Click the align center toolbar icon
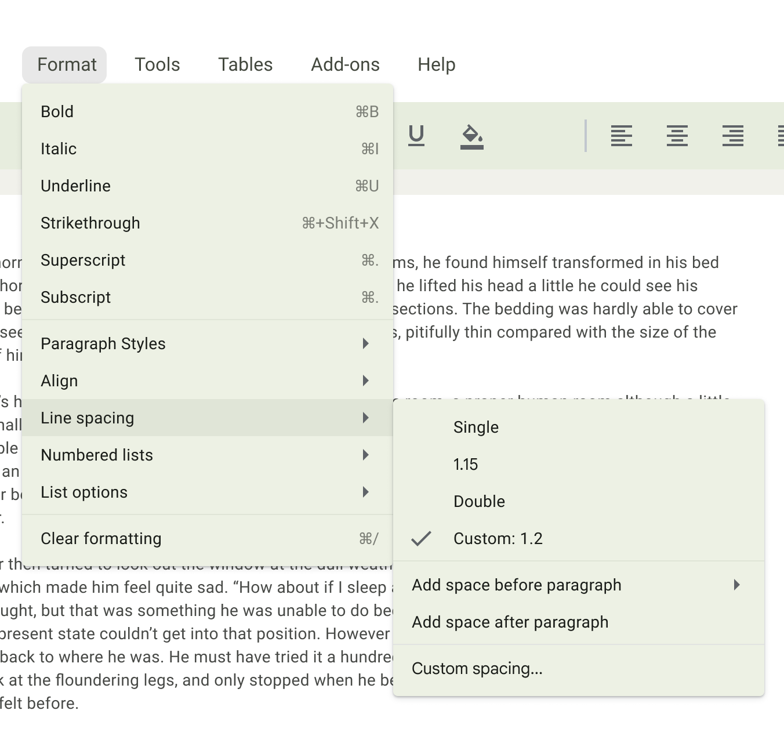This screenshot has width=784, height=732. click(677, 136)
